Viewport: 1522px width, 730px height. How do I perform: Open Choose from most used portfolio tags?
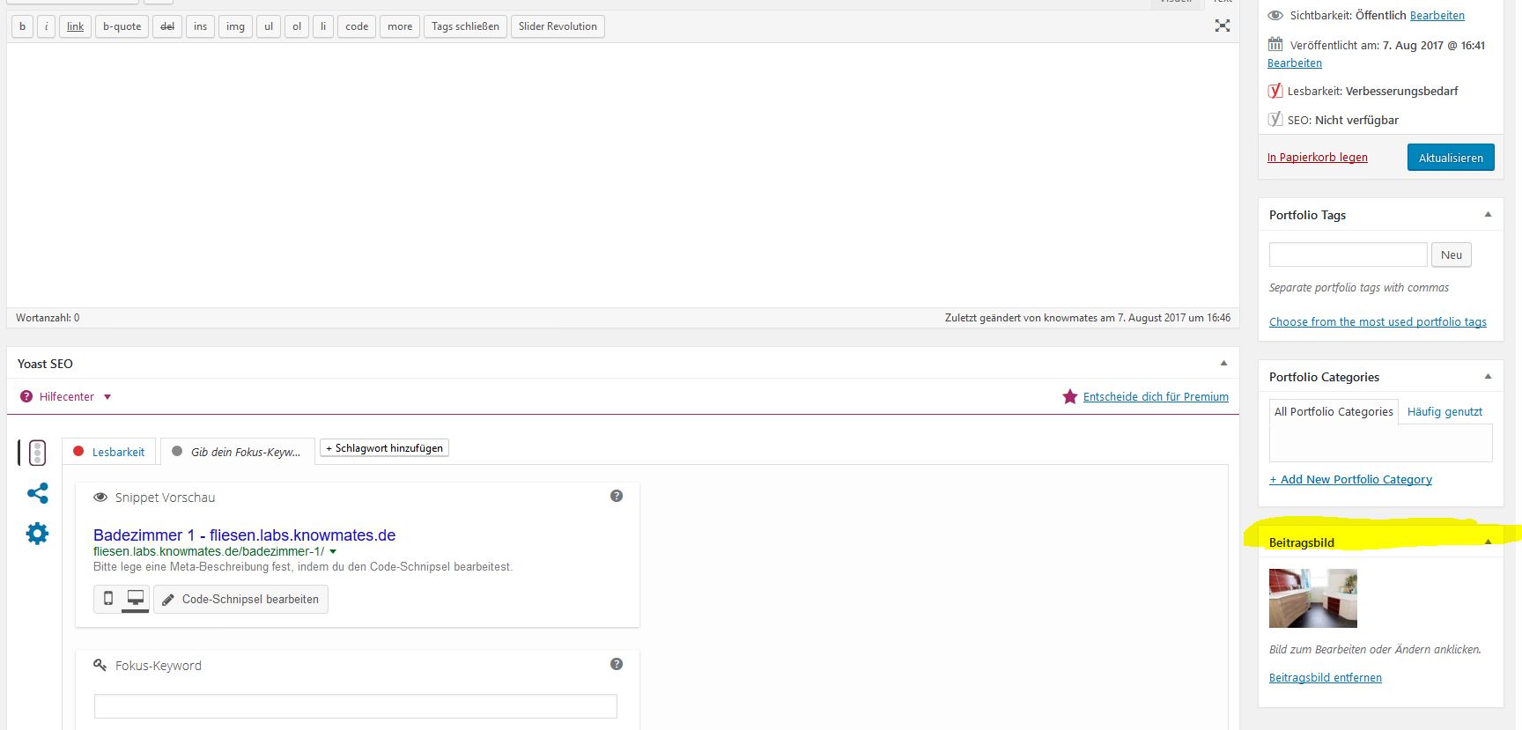[x=1378, y=322]
